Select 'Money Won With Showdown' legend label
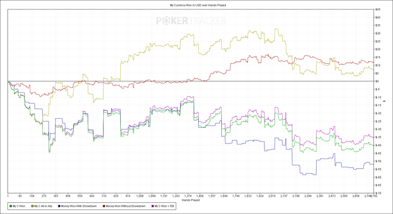 coord(79,206)
